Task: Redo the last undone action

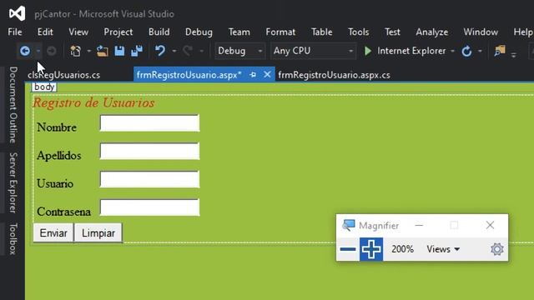Action: point(188,51)
